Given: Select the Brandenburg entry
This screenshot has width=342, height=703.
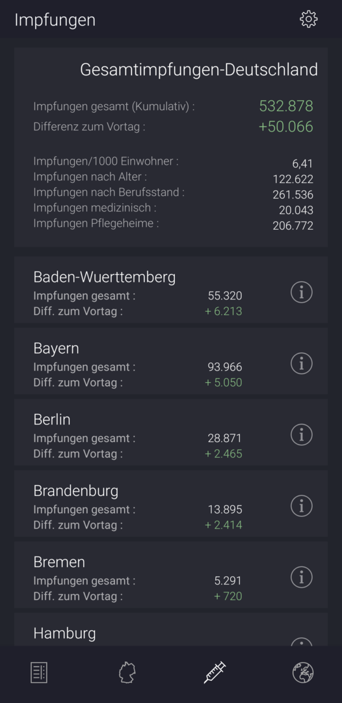Looking at the screenshot, I should tap(171, 503).
